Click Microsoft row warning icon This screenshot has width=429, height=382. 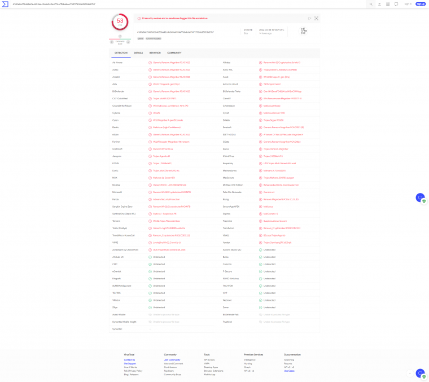point(150,192)
